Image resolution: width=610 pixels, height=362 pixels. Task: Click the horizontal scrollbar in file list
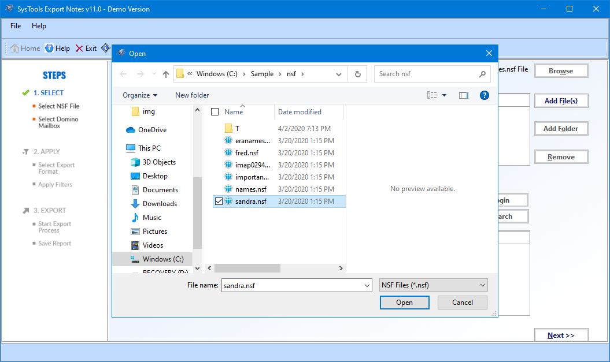(247, 268)
